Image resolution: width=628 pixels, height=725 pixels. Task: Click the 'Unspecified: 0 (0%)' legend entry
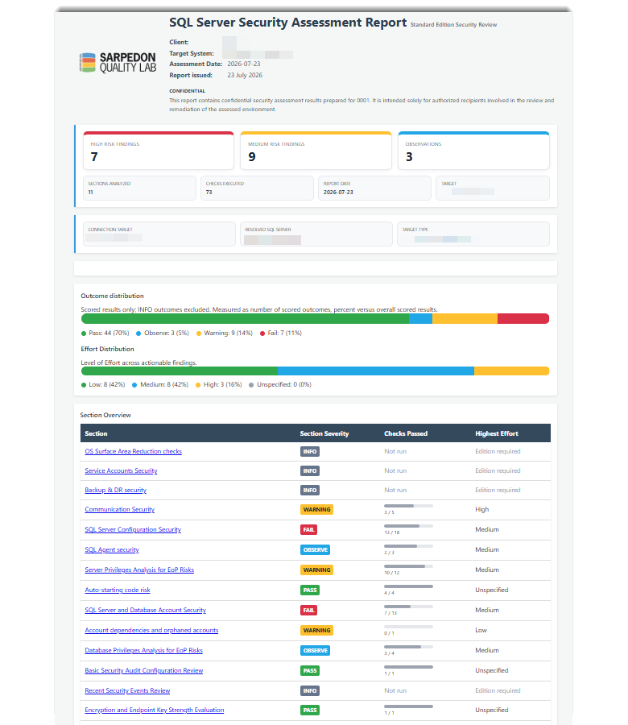[x=280, y=385]
